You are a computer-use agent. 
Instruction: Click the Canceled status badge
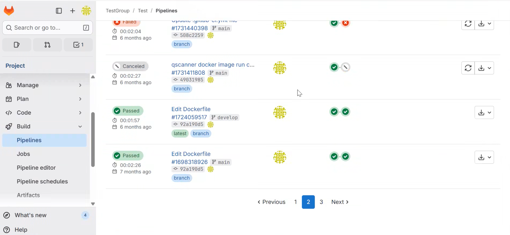[x=130, y=66]
